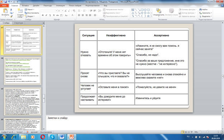This screenshot has width=224, height=140.
Task: Click the Восстановить reset button
Action: point(32,13)
